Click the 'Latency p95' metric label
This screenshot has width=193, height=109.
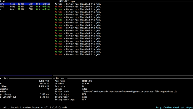coord(9,97)
